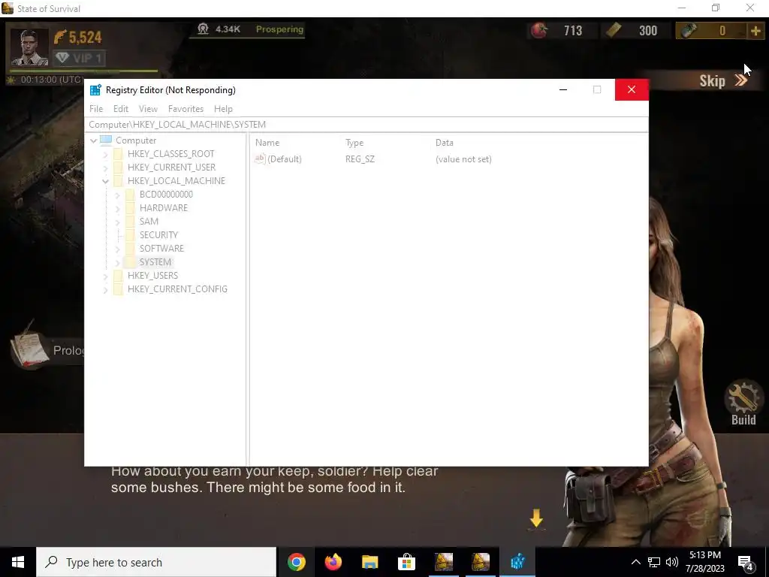
Task: Open the File menu in Registry Editor
Action: pyautogui.click(x=96, y=109)
